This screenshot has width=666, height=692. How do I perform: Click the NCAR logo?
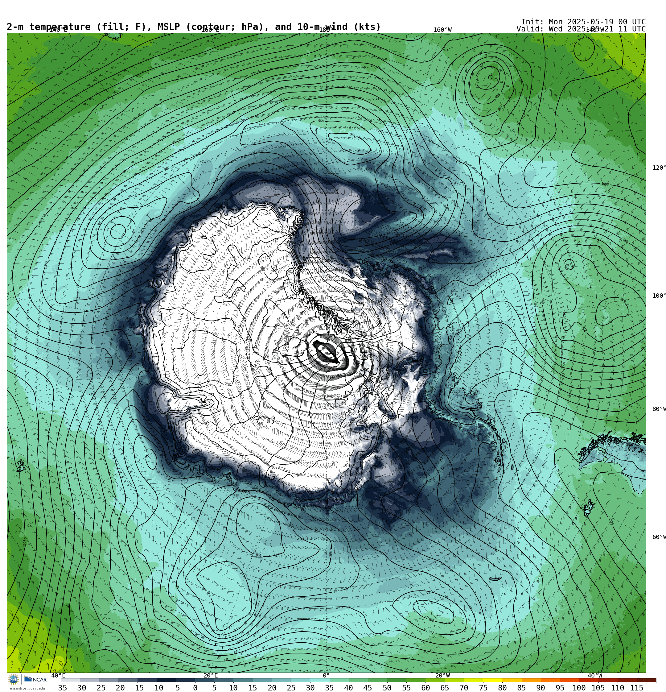(x=36, y=679)
